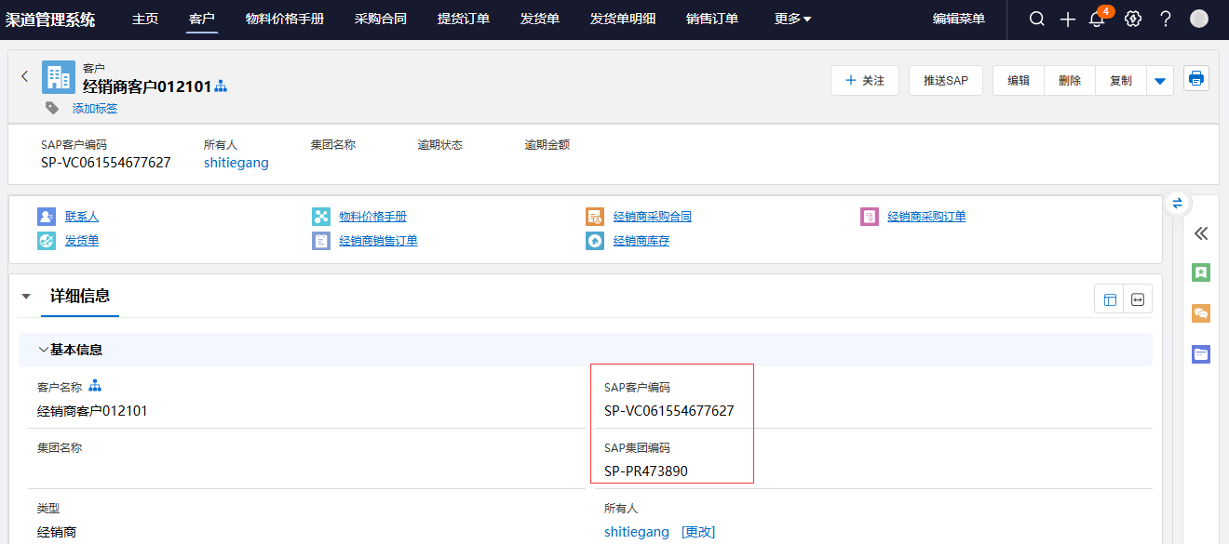Expand the 更多 menu dropdown

coord(792,20)
